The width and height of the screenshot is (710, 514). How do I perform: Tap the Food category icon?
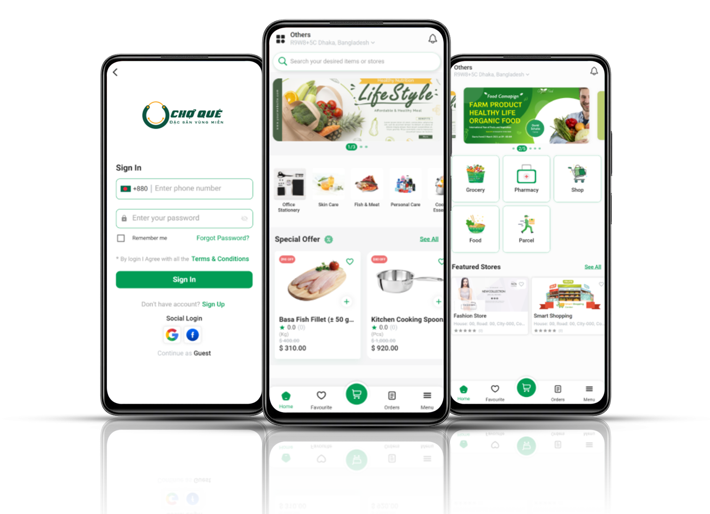coord(476,229)
